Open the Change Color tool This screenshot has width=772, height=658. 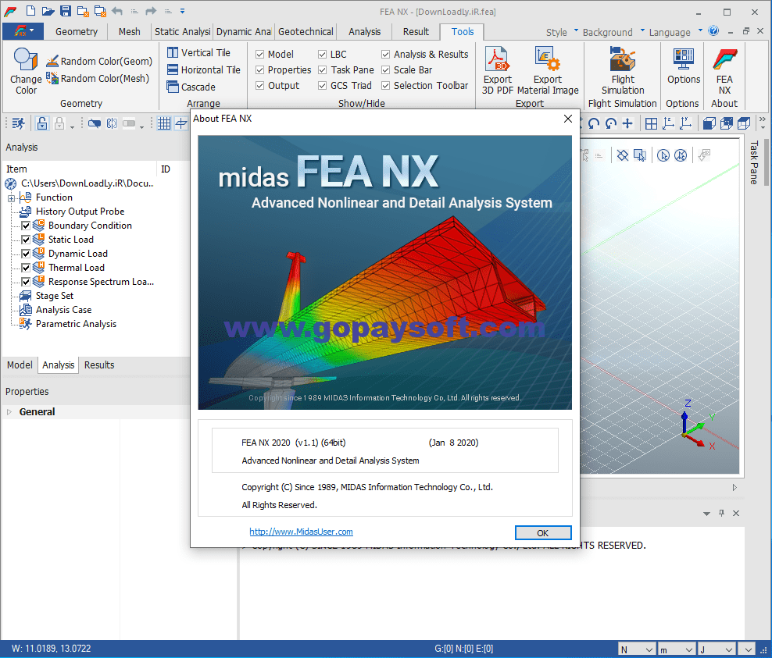[x=26, y=71]
